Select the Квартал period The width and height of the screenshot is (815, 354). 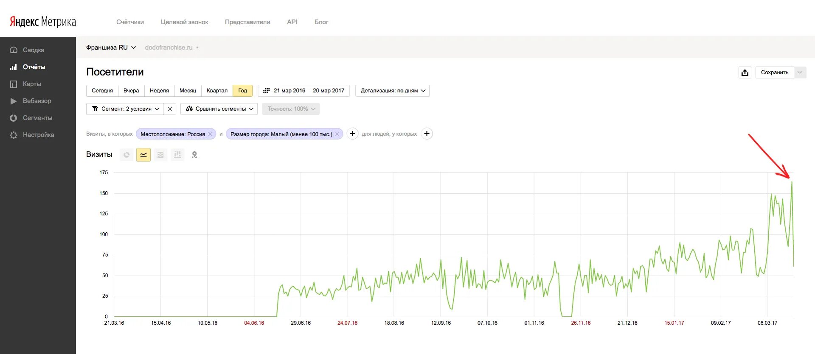(217, 91)
